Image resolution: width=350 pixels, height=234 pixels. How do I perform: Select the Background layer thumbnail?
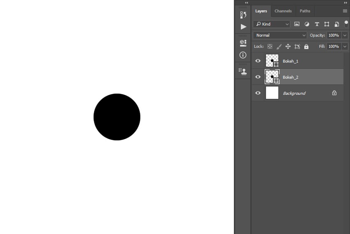pos(272,93)
